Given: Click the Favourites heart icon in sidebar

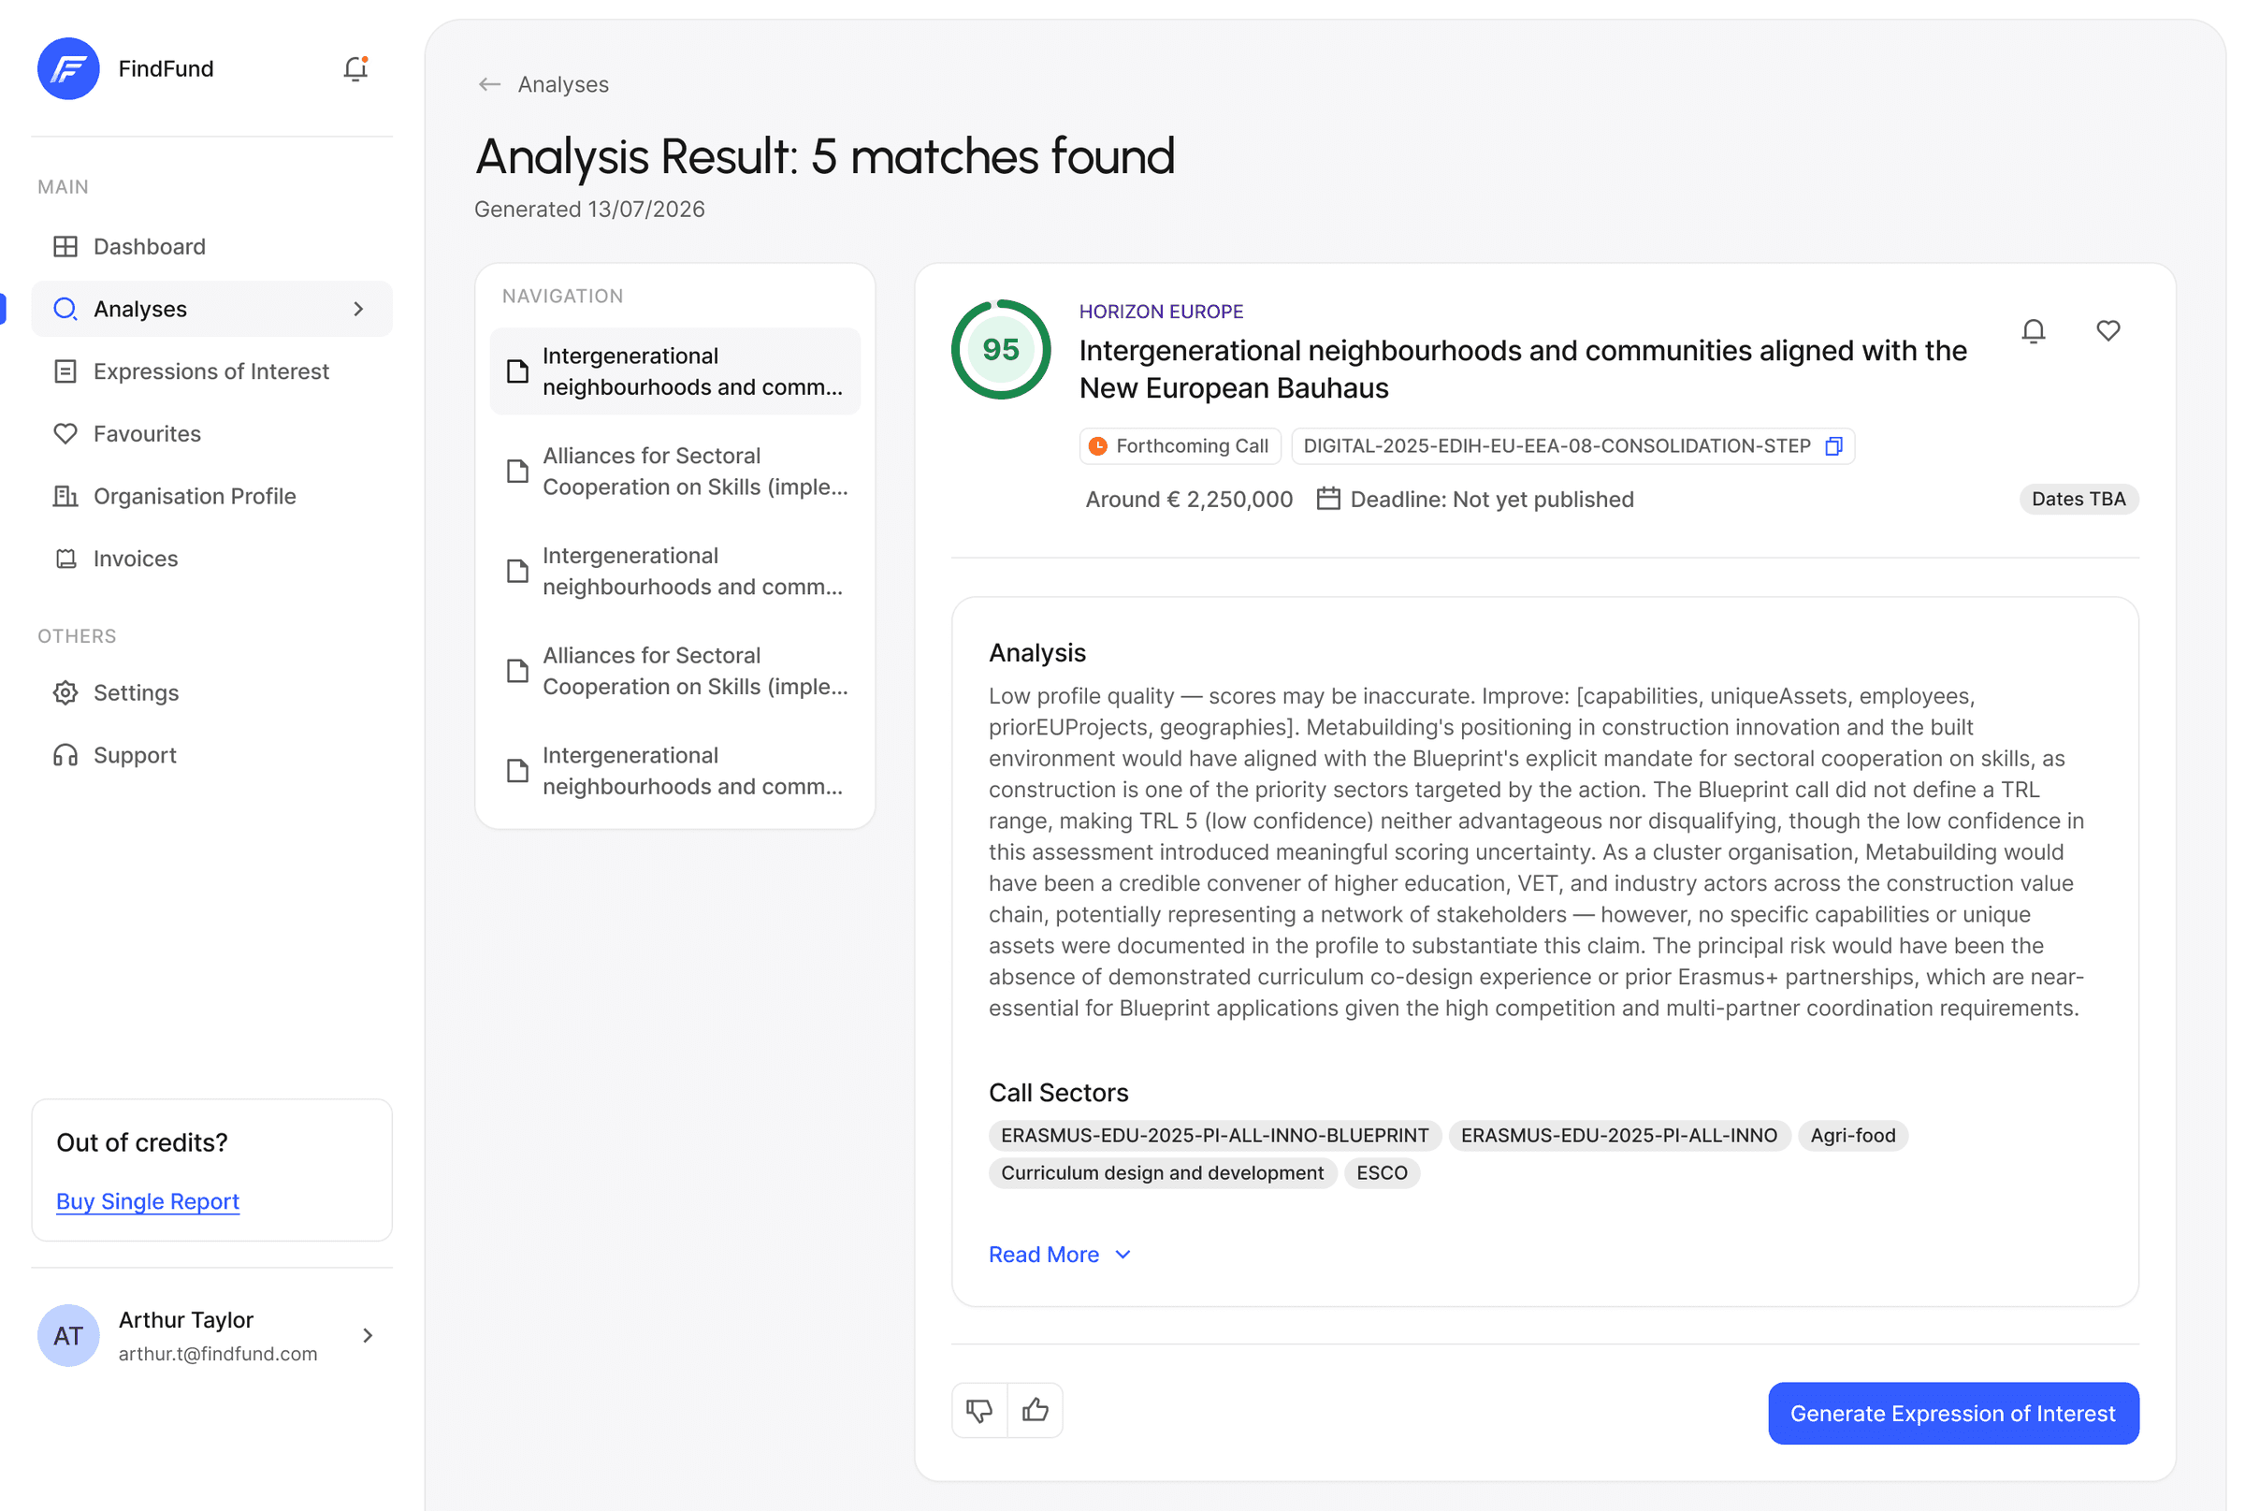Looking at the screenshot, I should [x=65, y=433].
